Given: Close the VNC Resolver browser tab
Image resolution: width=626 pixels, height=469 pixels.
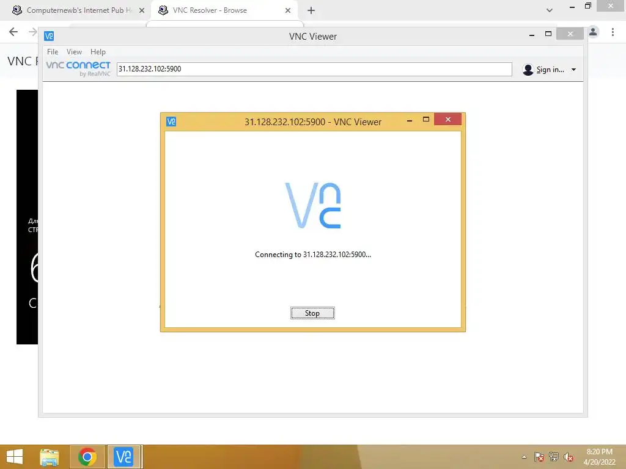Looking at the screenshot, I should (x=288, y=10).
